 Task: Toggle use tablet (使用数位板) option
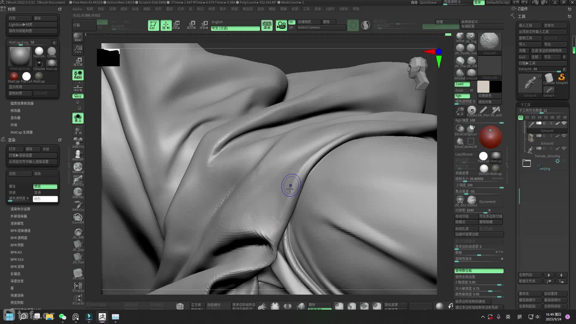[x=479, y=271]
